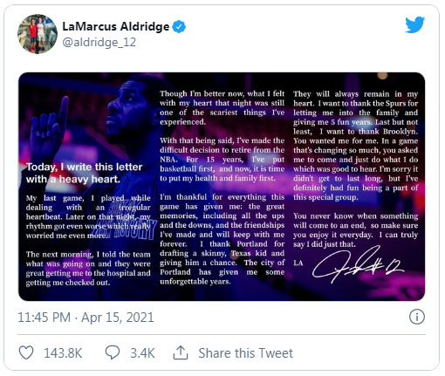Visit the @aldridge_12 handle link
The width and height of the screenshot is (445, 376).
coord(99,43)
